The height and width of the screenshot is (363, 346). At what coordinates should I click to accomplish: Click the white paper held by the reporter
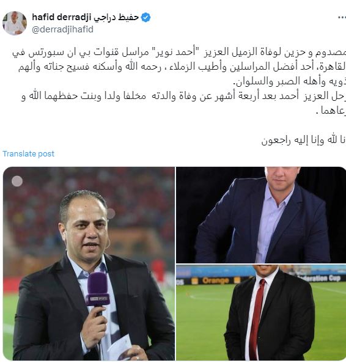[120, 348]
